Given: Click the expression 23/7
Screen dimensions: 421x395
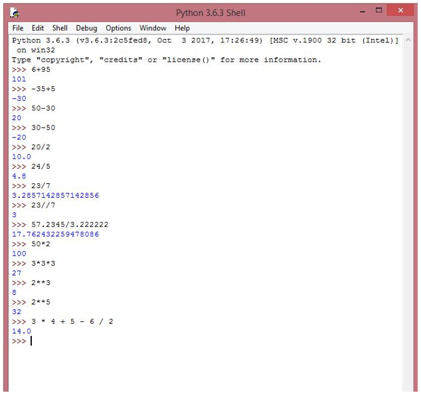Looking at the screenshot, I should pyautogui.click(x=41, y=186).
